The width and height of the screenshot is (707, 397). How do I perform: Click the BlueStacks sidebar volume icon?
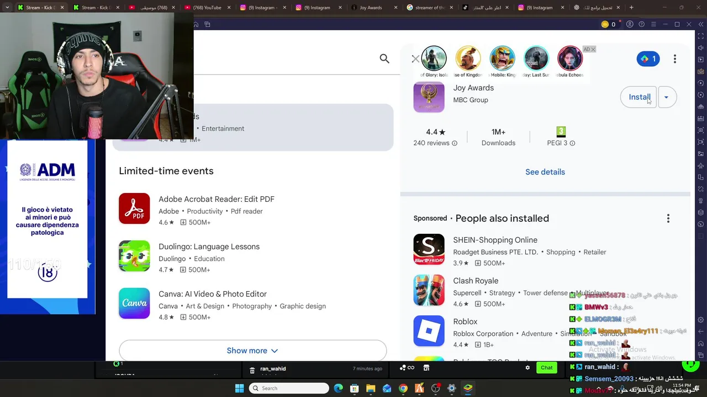tap(701, 47)
